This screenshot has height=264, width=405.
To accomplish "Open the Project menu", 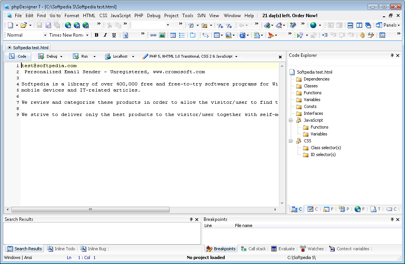I will [x=171, y=16].
